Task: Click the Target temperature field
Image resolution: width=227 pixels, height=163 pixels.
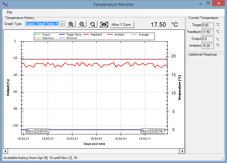Action: click(x=207, y=25)
